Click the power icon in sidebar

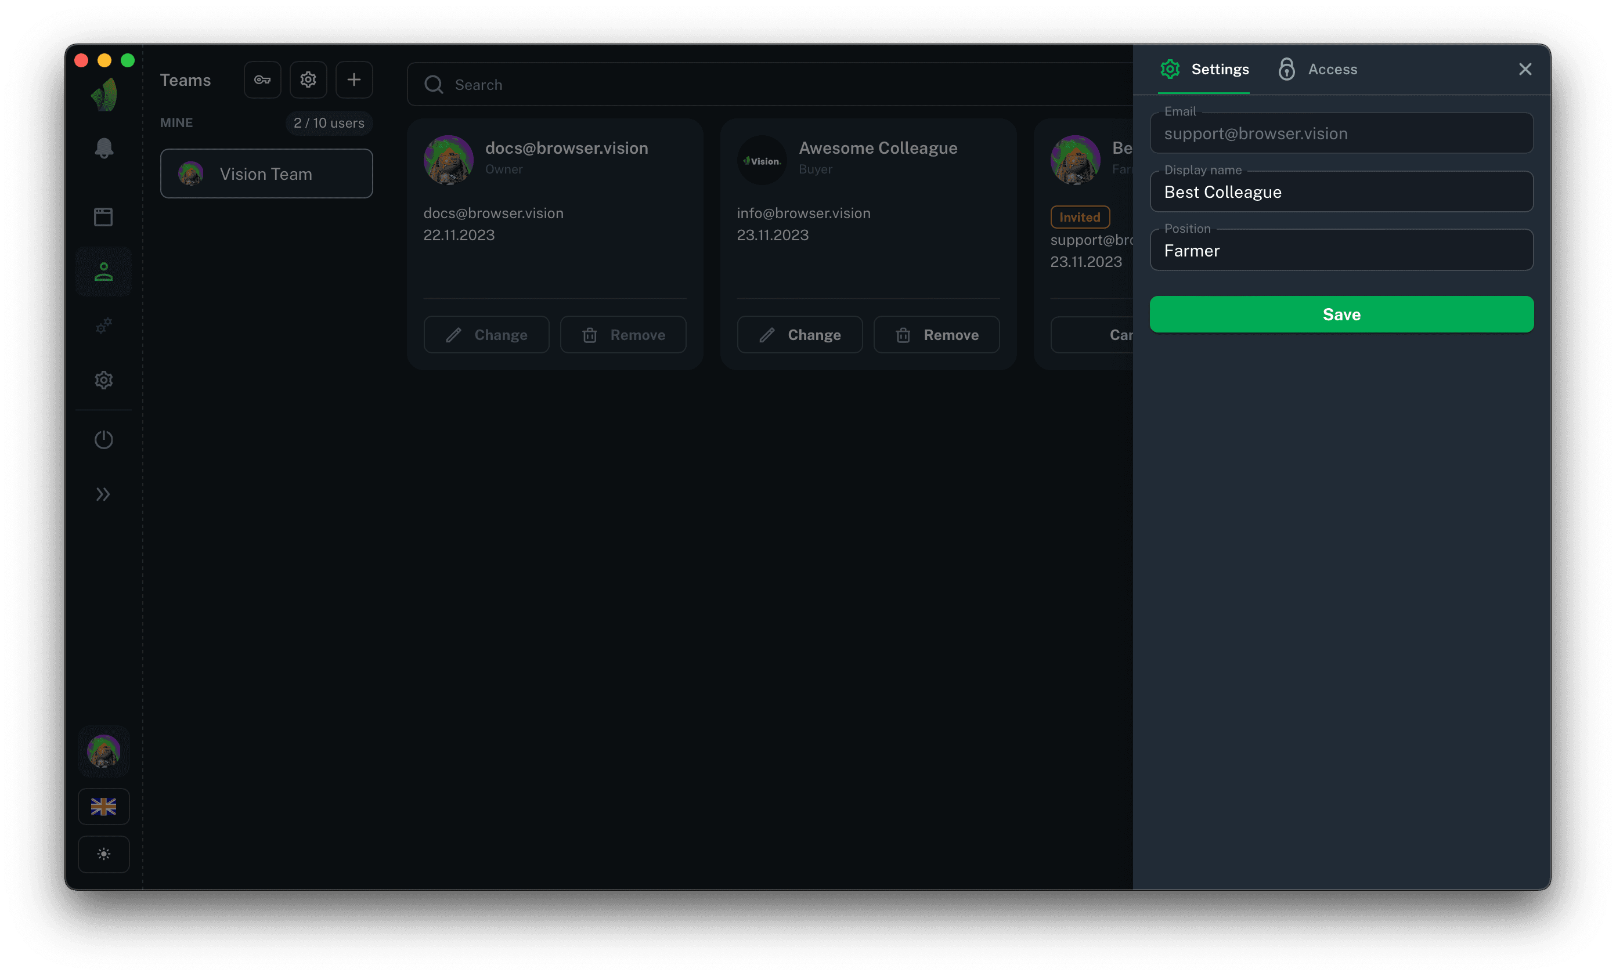104,439
